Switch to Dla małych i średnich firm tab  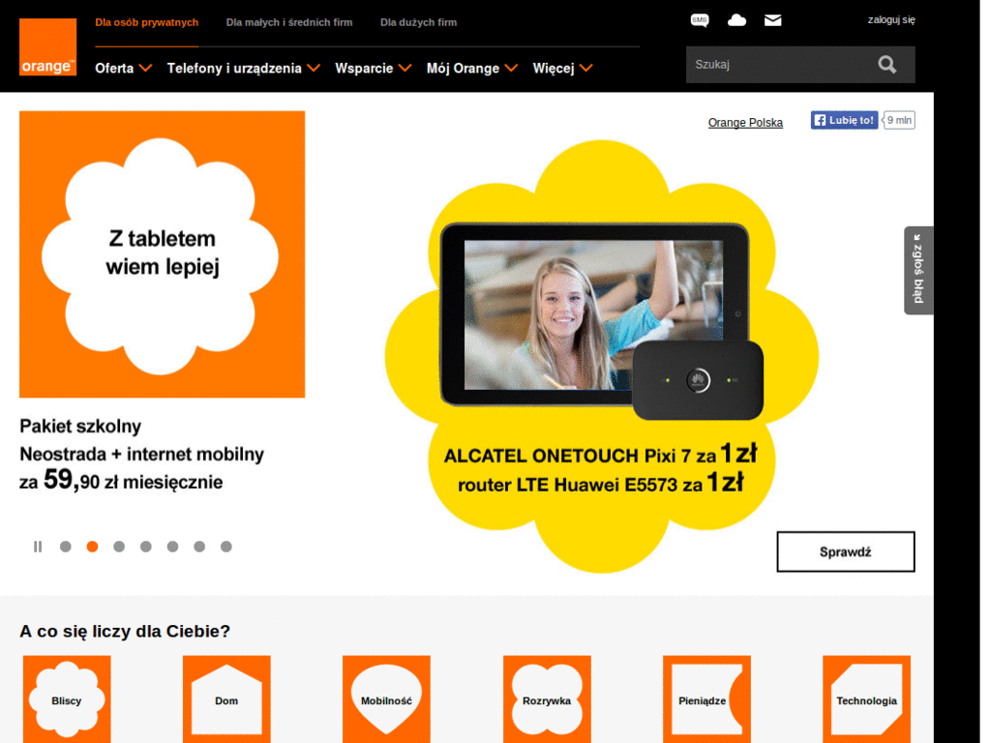pos(289,21)
